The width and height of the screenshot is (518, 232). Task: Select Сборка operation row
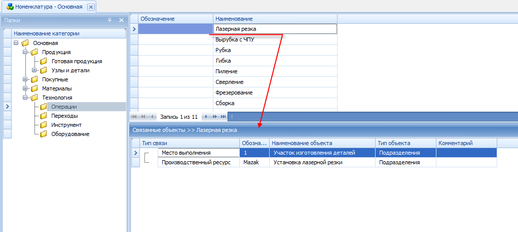[x=275, y=103]
